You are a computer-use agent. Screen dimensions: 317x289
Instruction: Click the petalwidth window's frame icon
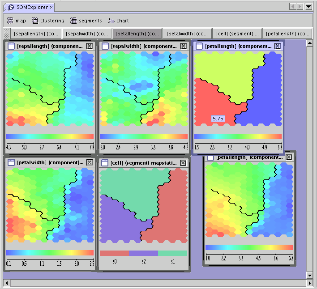pos(11,162)
